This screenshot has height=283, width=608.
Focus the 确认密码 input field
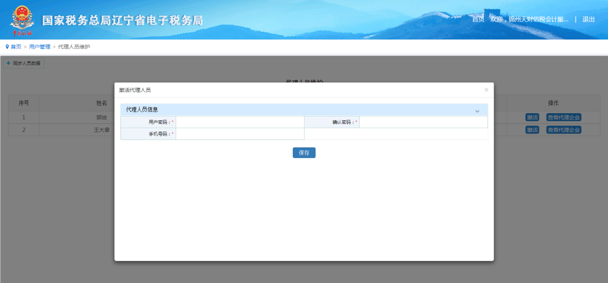pyautogui.click(x=423, y=122)
